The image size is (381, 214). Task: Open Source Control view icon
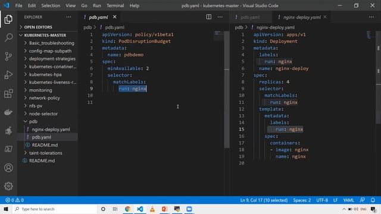coord(8,56)
